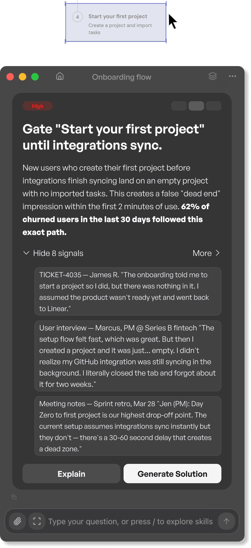
Task: Select the circled step number 4 indicator
Action: pos(77,16)
